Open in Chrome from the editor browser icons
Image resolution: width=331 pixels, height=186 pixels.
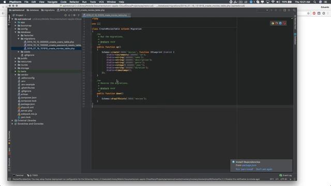pyautogui.click(x=273, y=23)
